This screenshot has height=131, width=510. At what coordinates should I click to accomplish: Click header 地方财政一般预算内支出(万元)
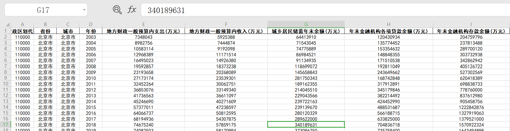[x=143, y=31]
